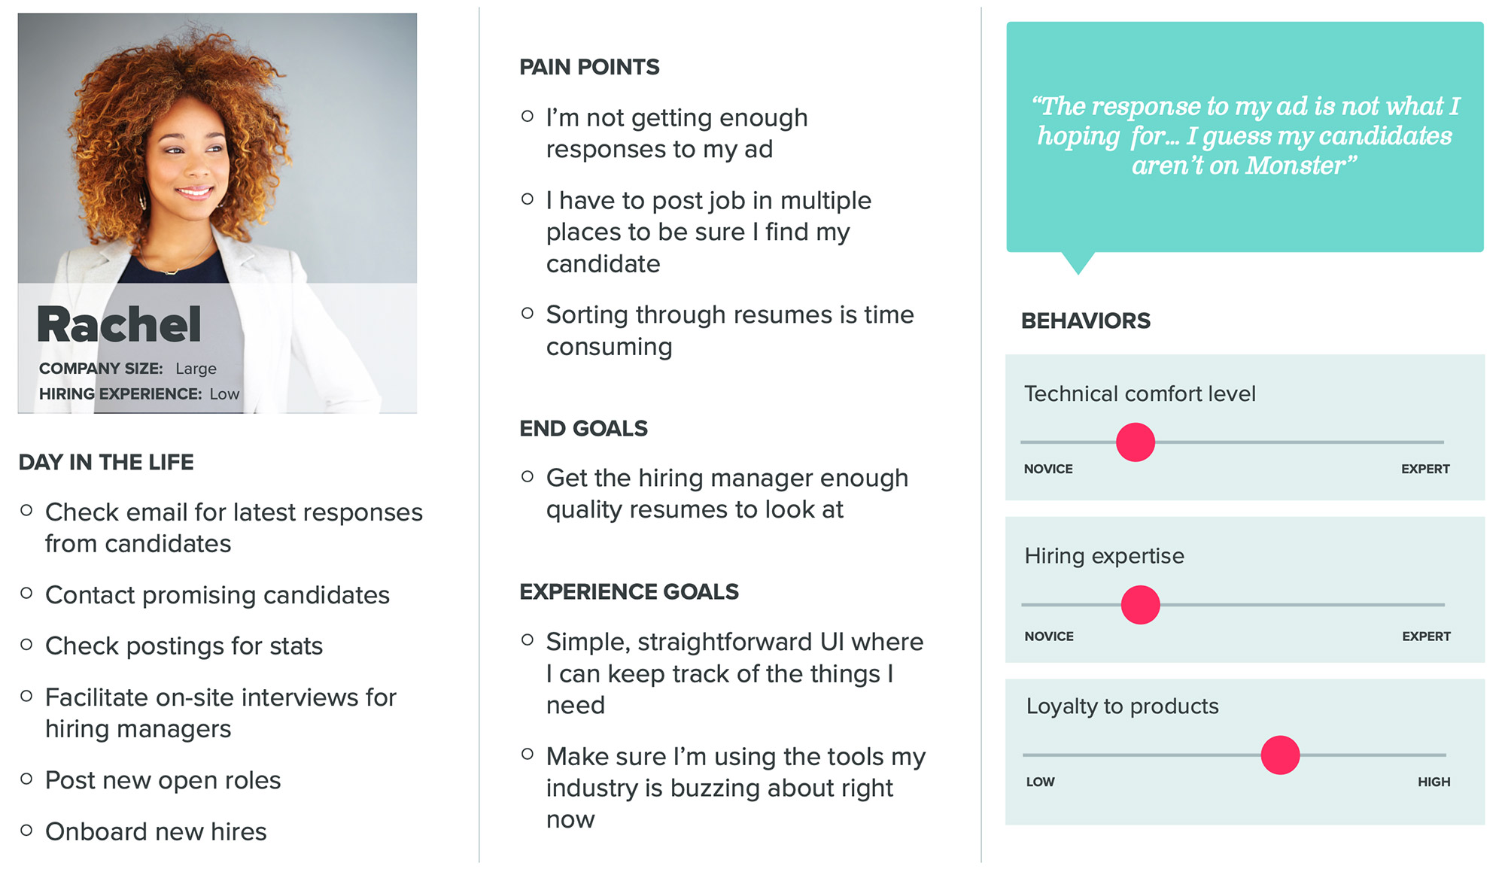1505x878 pixels.
Task: Click the bullet beside 'Post new open roles'
Action: [x=26, y=779]
